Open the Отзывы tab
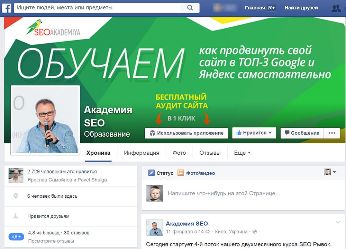The height and width of the screenshot is (249, 346). point(210,153)
